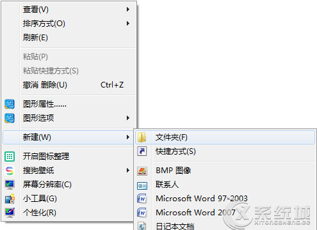Viewport: 317px width, 230px height.
Task: Open 小工具(G) entry
Action: point(69,199)
